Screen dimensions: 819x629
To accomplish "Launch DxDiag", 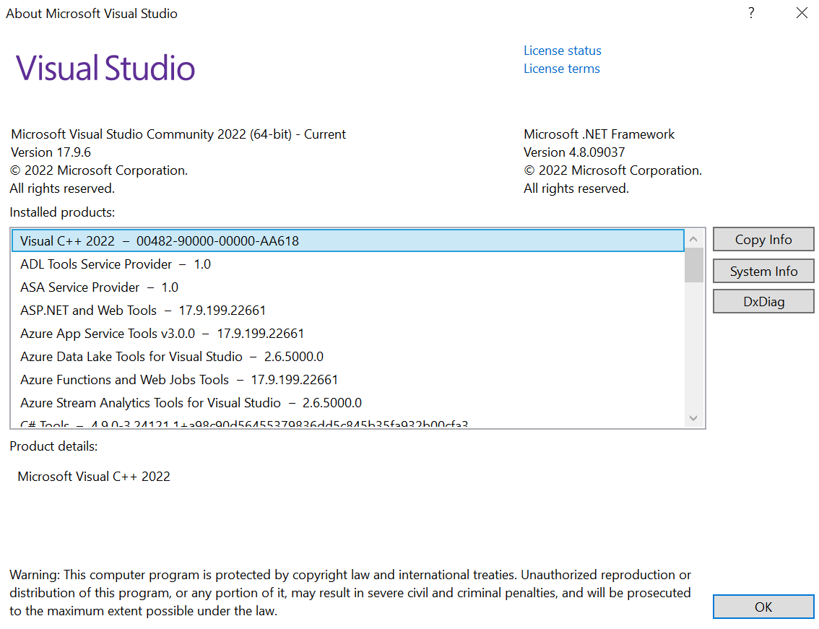I will click(x=763, y=302).
